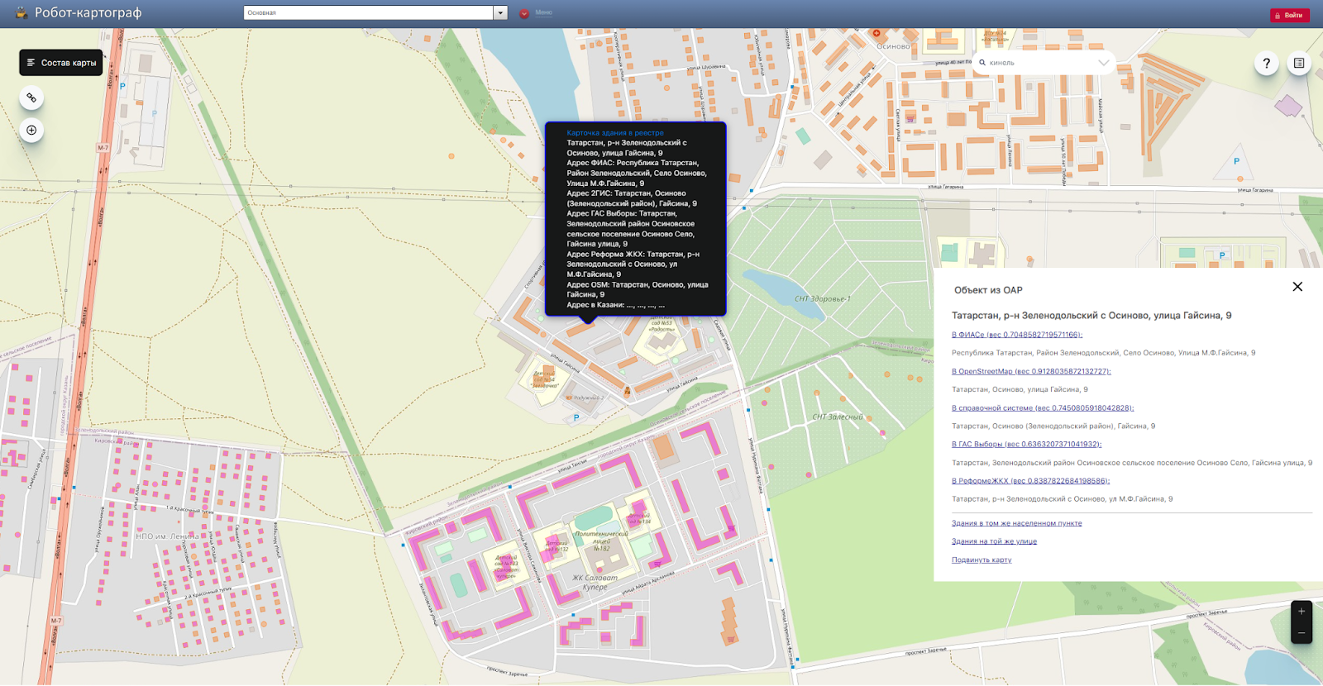The width and height of the screenshot is (1323, 686).
Task: Open the list panel icon button
Action: coord(1299,63)
